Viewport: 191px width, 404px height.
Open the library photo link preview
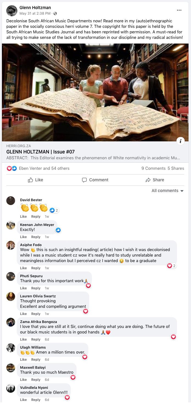pyautogui.click(x=95, y=92)
